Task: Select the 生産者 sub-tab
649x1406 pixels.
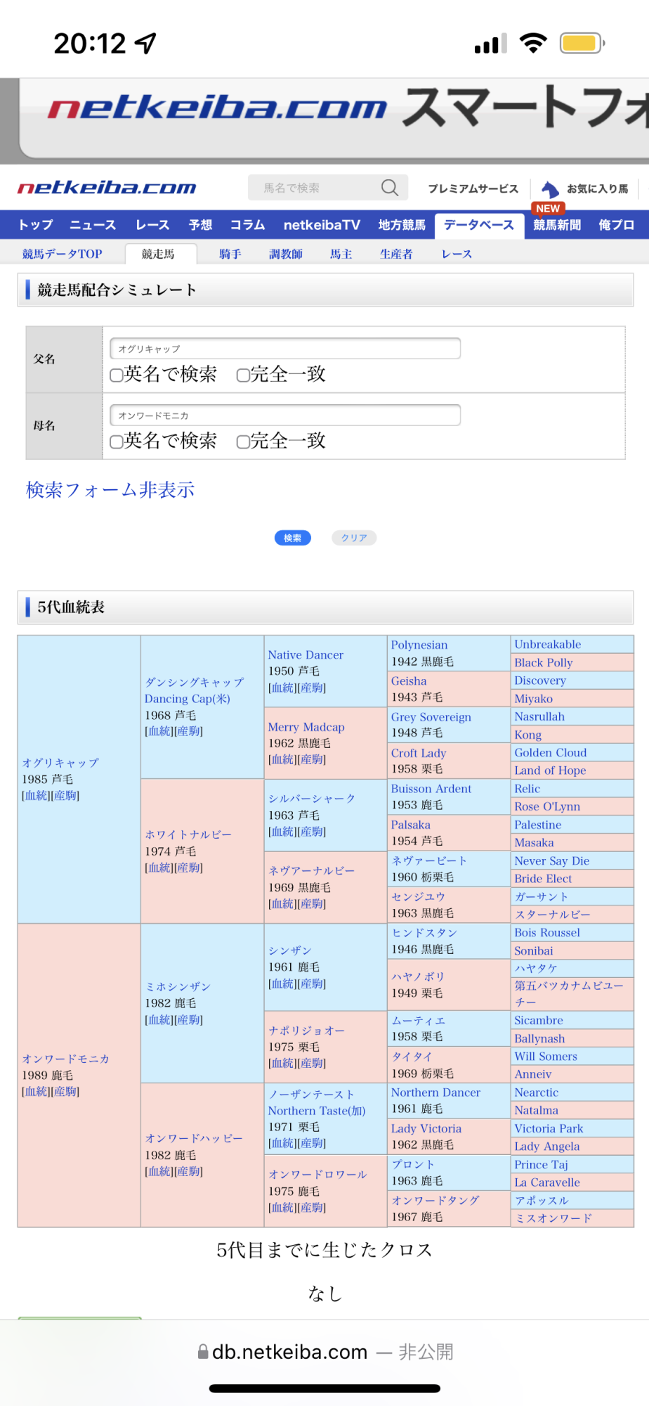Action: 396,254
